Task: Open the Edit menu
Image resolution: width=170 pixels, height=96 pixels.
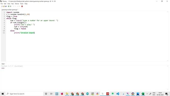Action: coord(5,4)
